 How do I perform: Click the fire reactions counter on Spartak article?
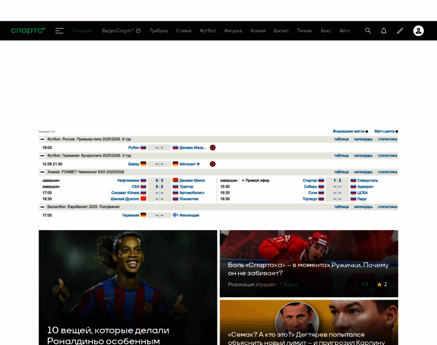pyautogui.click(x=382, y=284)
